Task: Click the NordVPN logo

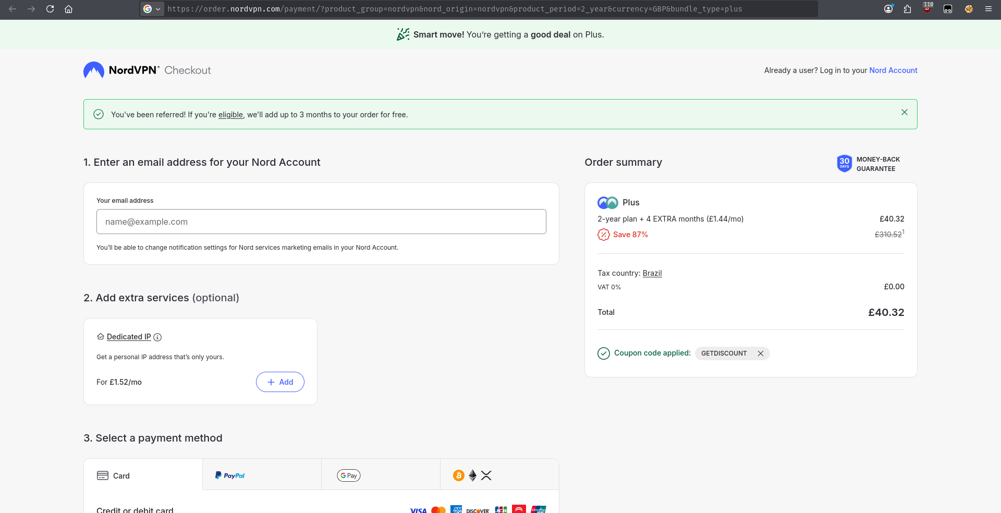Action: pos(120,70)
